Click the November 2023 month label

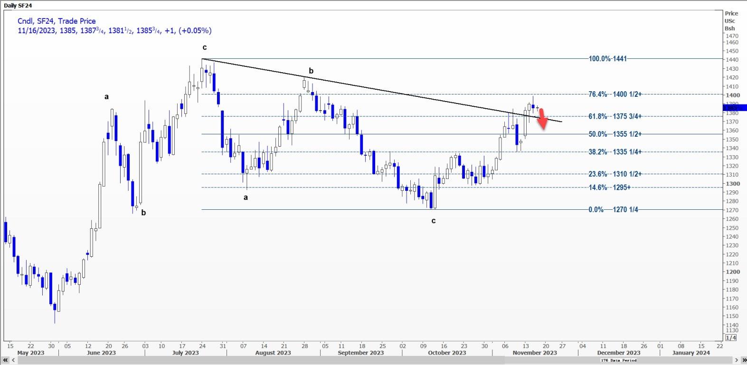pyautogui.click(x=535, y=353)
